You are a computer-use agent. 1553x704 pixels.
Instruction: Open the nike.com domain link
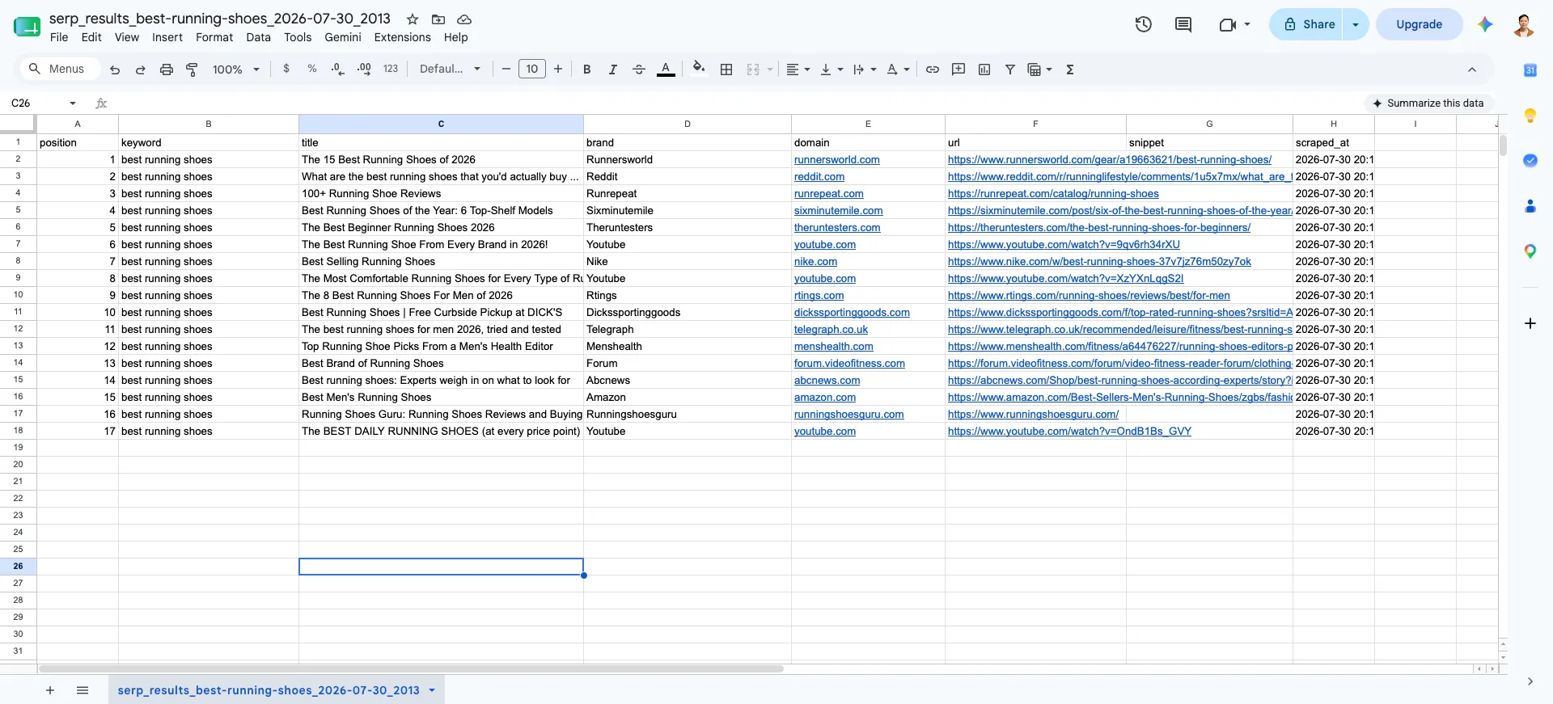coord(815,262)
